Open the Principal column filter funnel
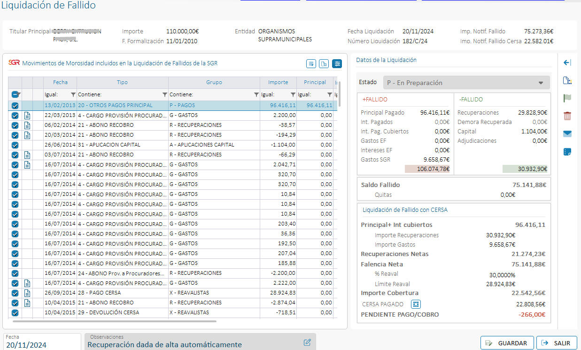The height and width of the screenshot is (350, 581). [x=330, y=94]
